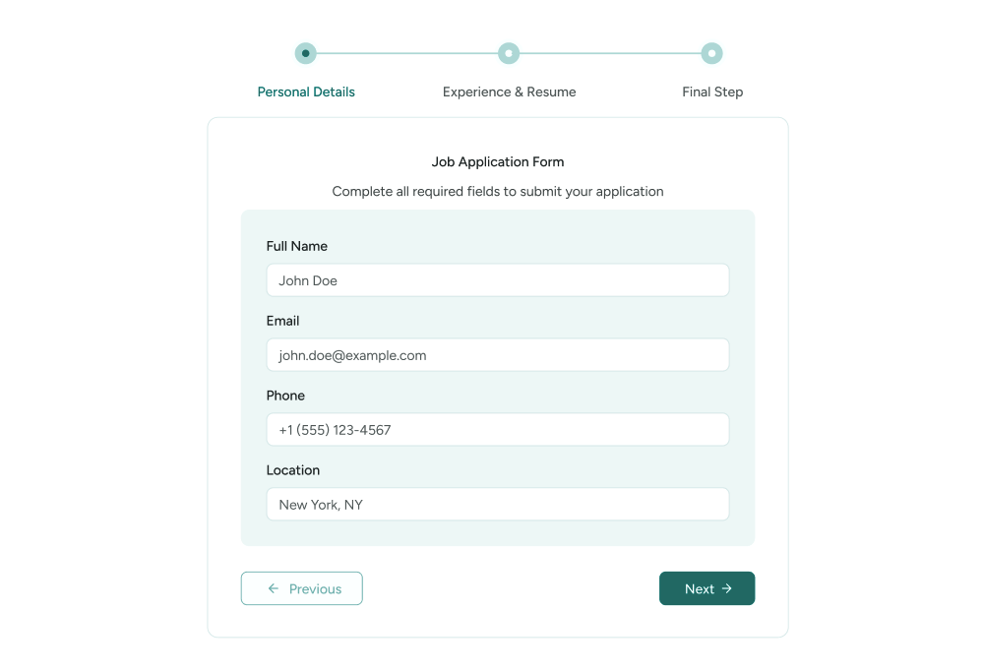Screen dimensions: 984x672
Task: Click the Phone field label
Action: tap(285, 396)
